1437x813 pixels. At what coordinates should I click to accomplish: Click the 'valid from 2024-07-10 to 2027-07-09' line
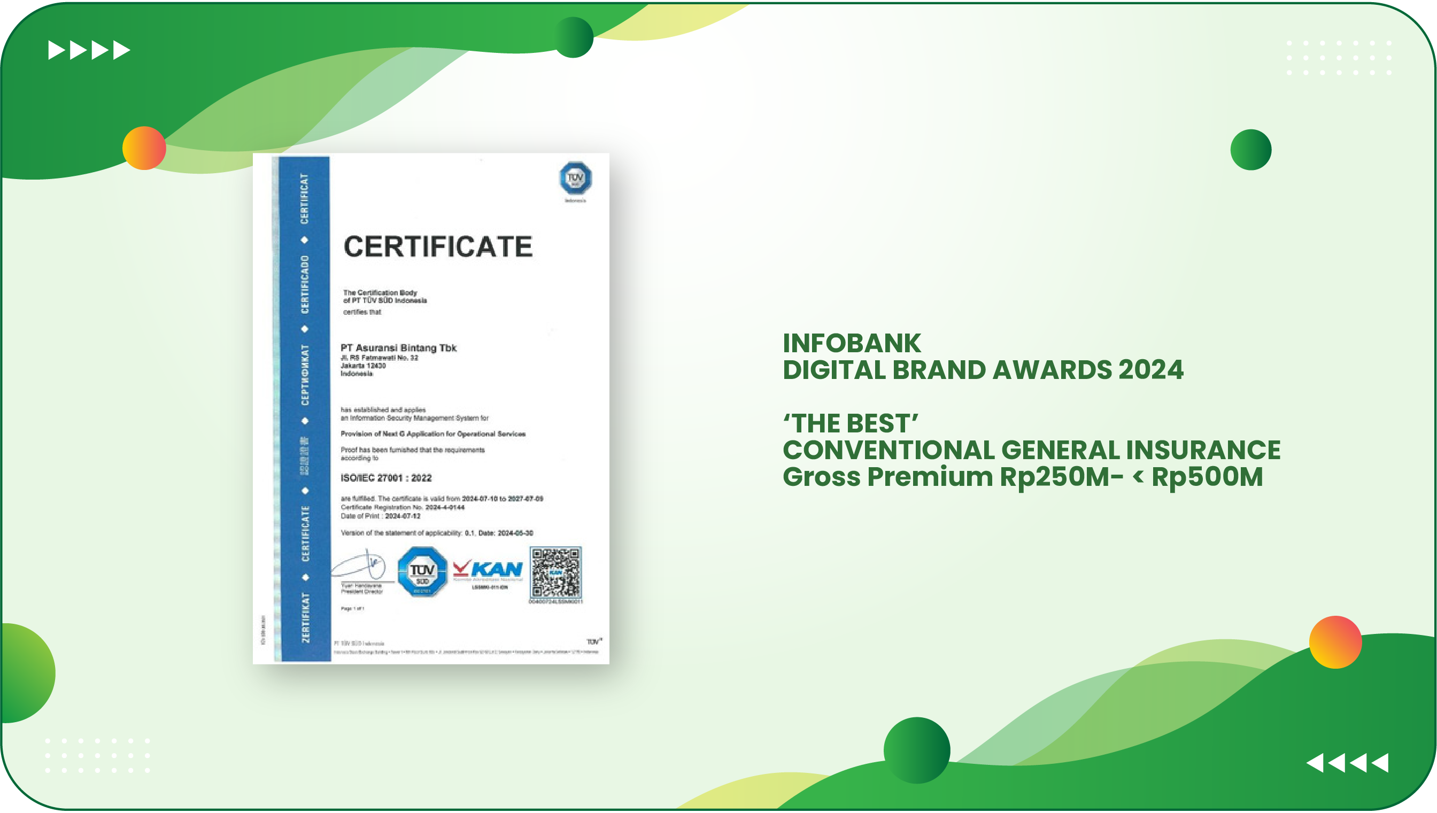[x=442, y=499]
